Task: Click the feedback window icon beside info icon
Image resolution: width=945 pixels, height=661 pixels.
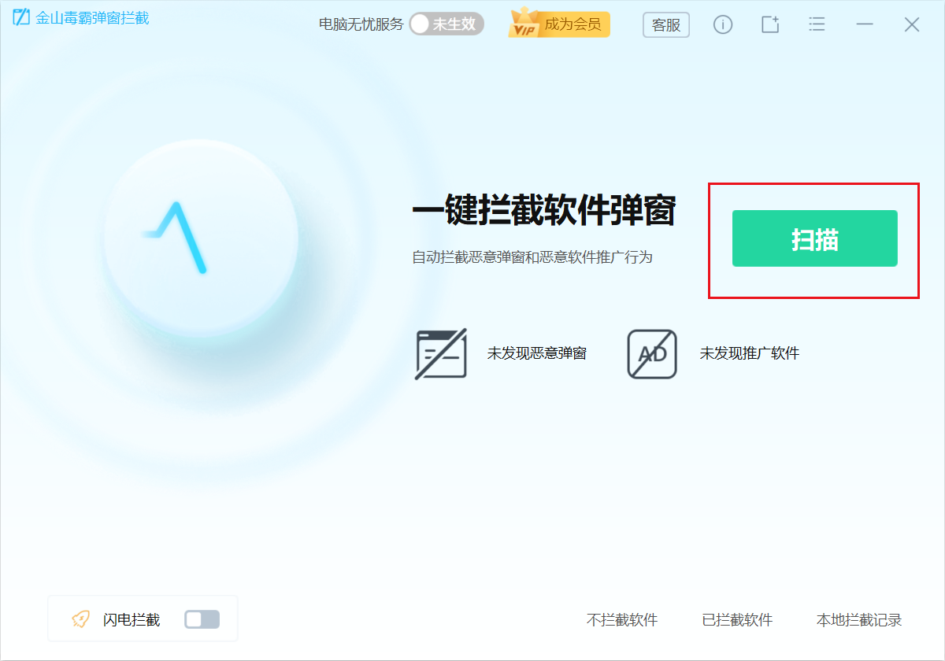Action: [x=769, y=24]
